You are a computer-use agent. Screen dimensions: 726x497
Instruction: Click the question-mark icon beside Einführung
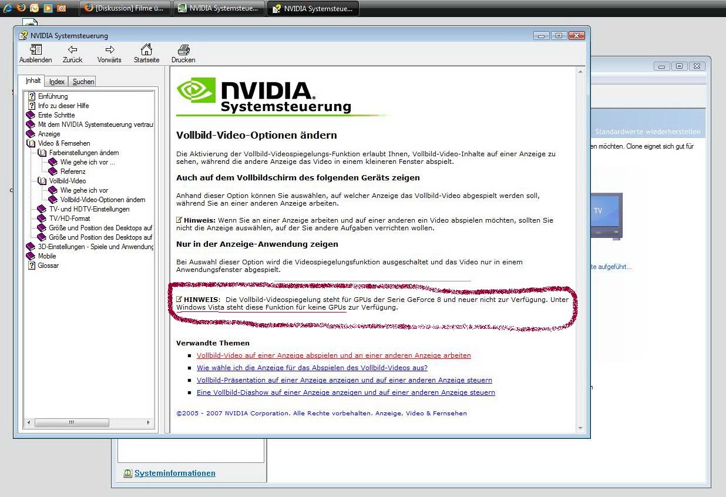(32, 96)
